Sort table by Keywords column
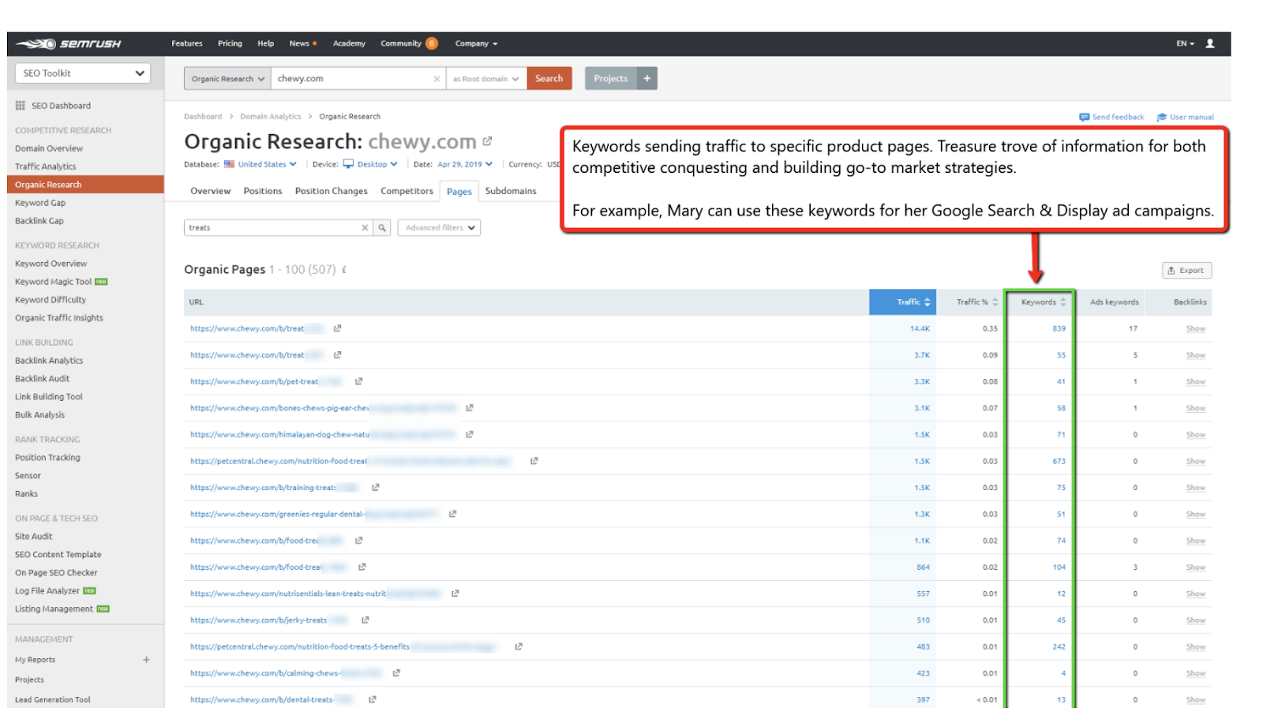Viewport: 1263px width, 719px height. click(1044, 302)
